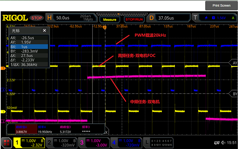238x149 pixels.
Task: Click the LXI network status icon
Action: pyautogui.click(x=217, y=143)
